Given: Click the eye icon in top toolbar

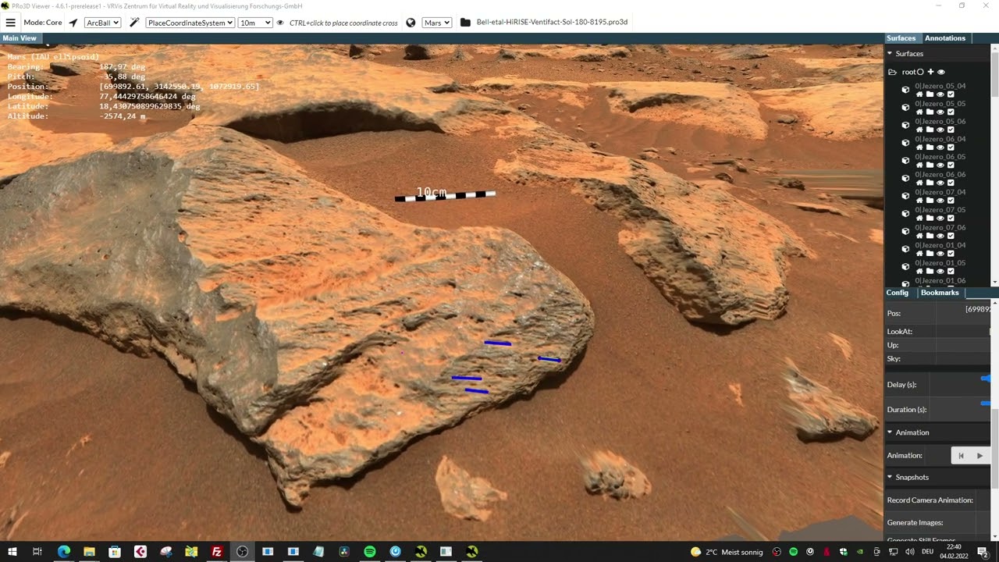Looking at the screenshot, I should pyautogui.click(x=280, y=23).
